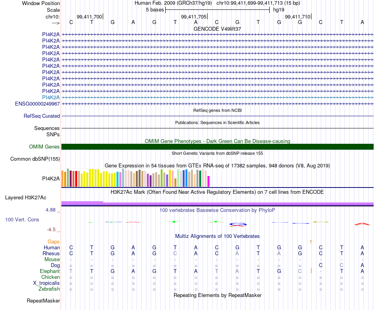The height and width of the screenshot is (310, 374).
Task: Click the Elephant species alignment label
Action: click(50, 271)
